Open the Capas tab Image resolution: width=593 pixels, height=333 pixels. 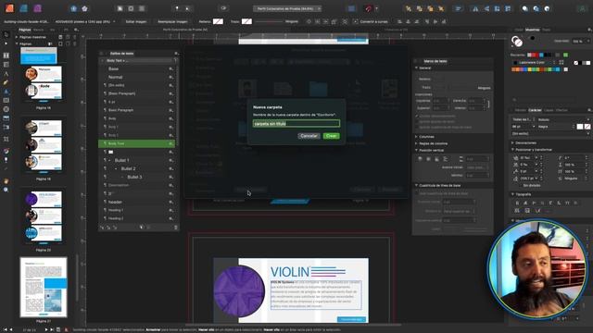tap(548, 110)
